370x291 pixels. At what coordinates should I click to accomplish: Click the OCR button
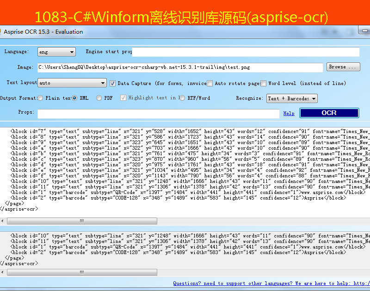pyautogui.click(x=329, y=113)
